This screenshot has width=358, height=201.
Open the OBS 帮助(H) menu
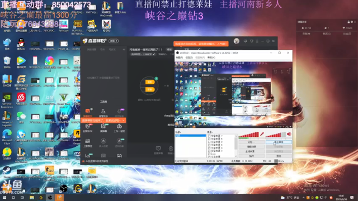click(211, 58)
